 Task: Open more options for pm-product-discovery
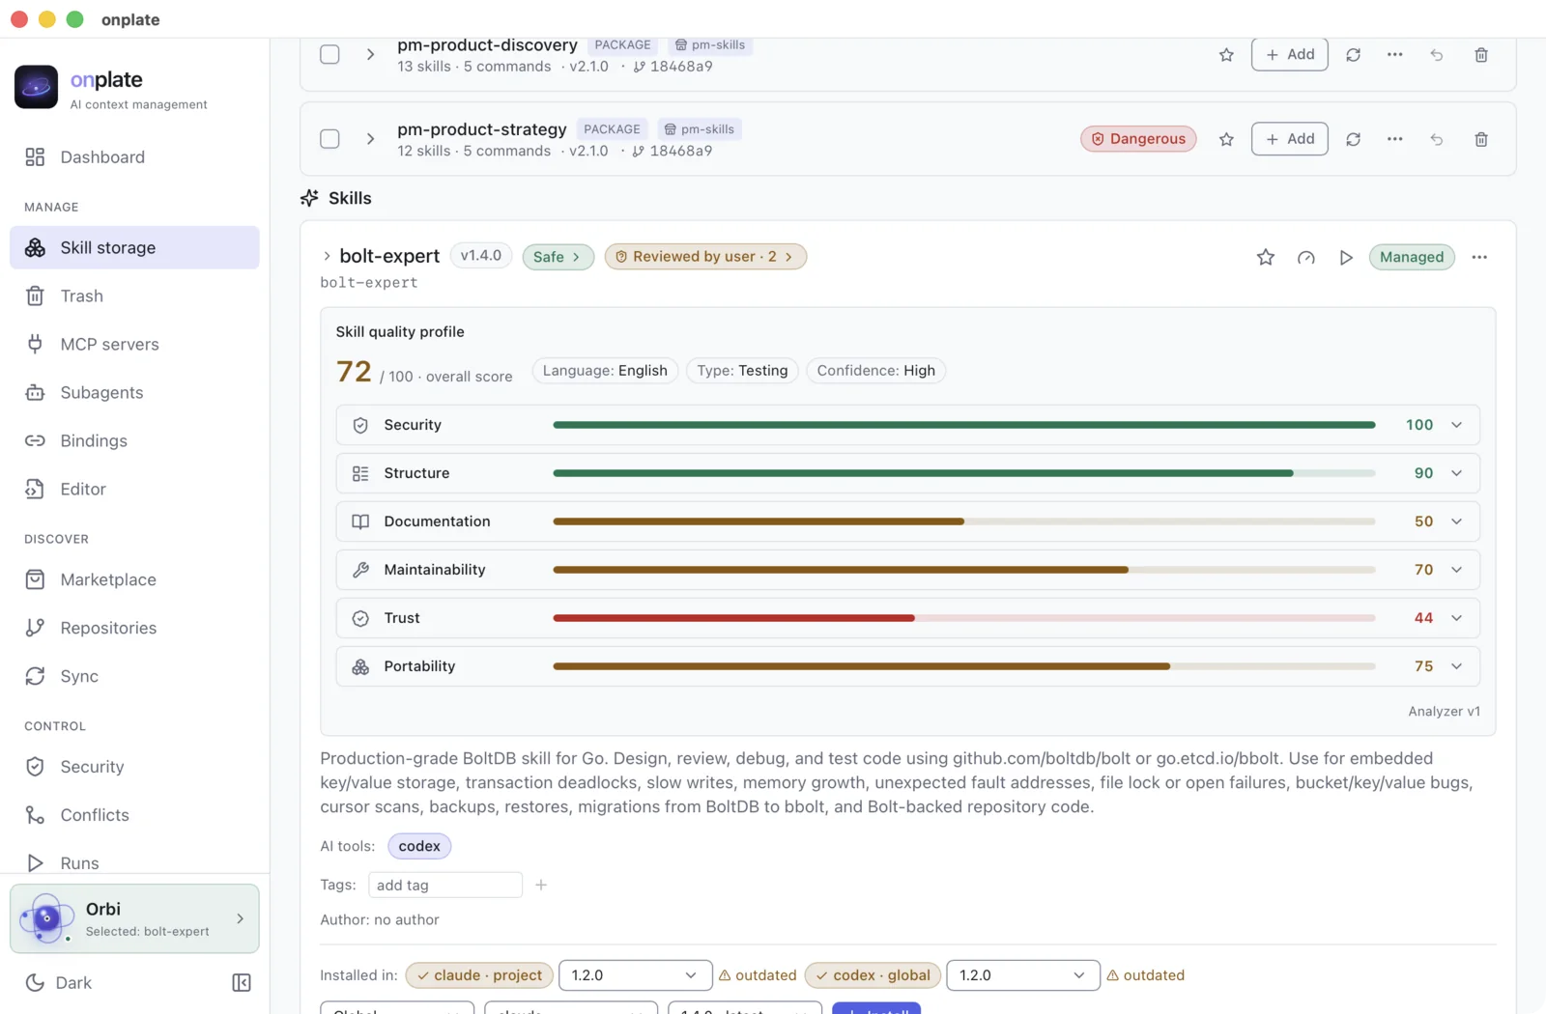click(1394, 55)
